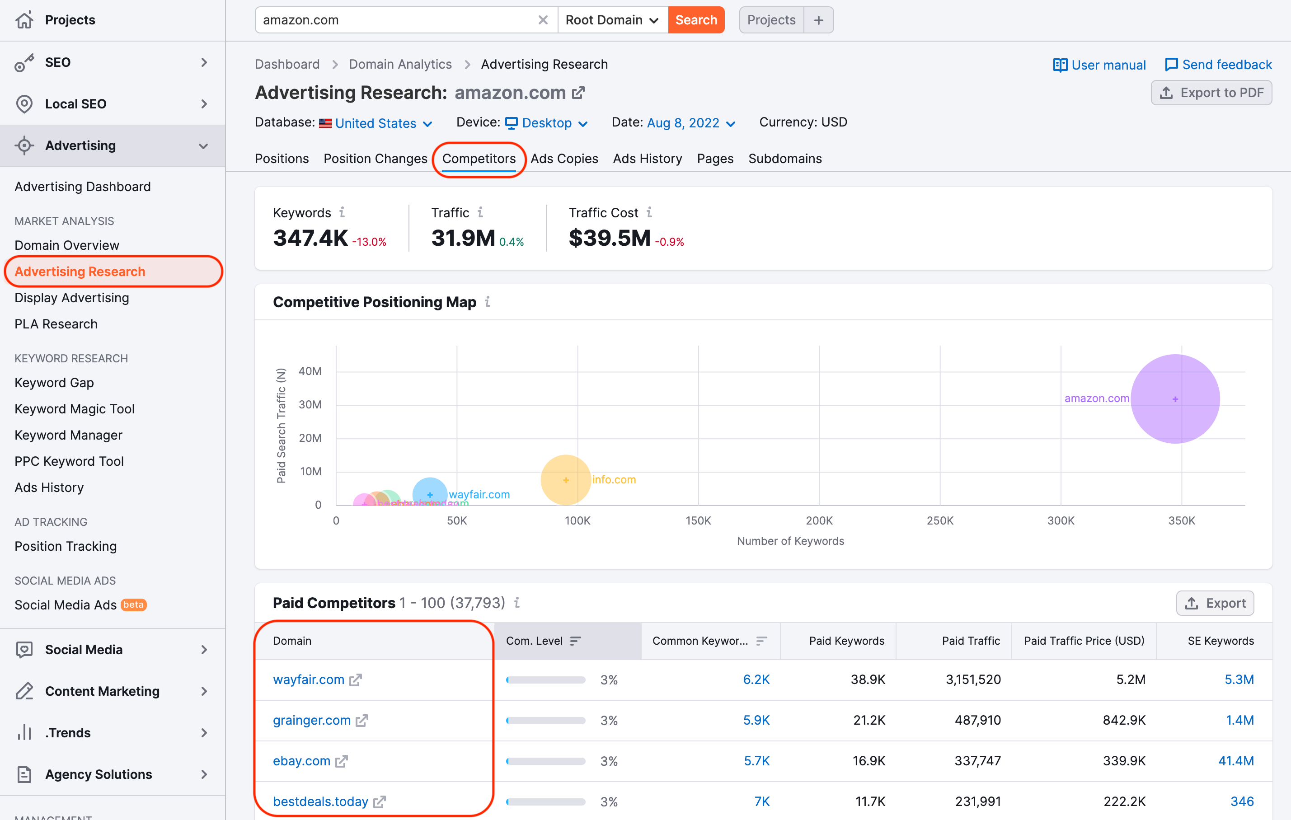Click the Traffic Cost info icon

649,212
